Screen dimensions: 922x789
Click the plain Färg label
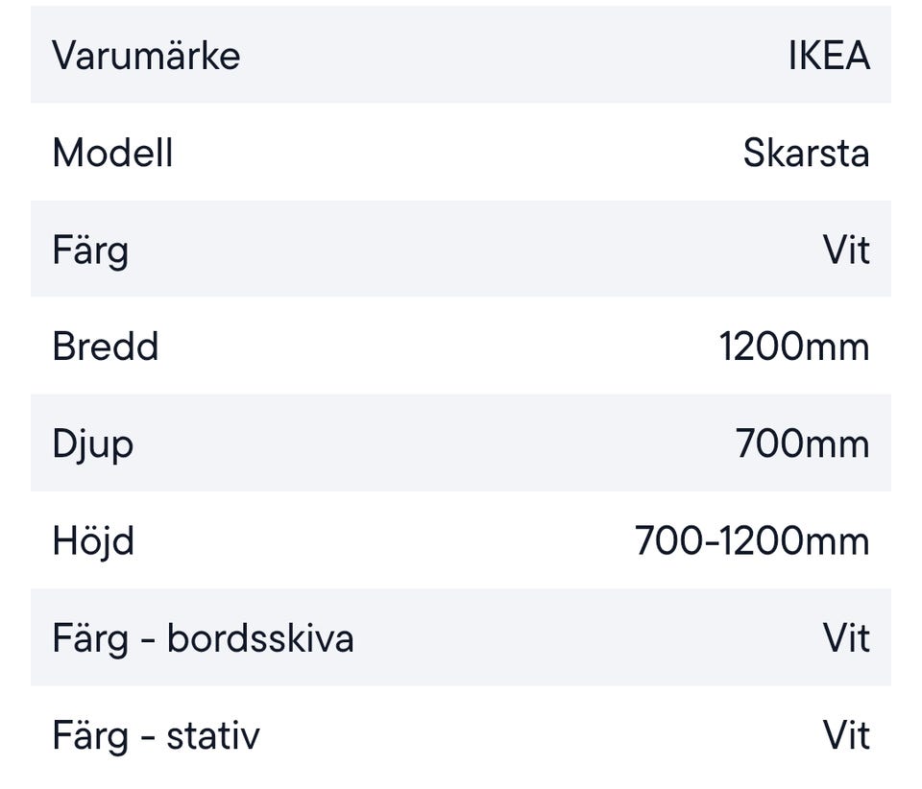coord(90,251)
